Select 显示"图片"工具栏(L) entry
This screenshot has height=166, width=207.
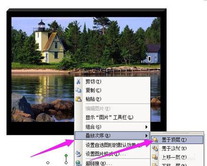point(112,118)
